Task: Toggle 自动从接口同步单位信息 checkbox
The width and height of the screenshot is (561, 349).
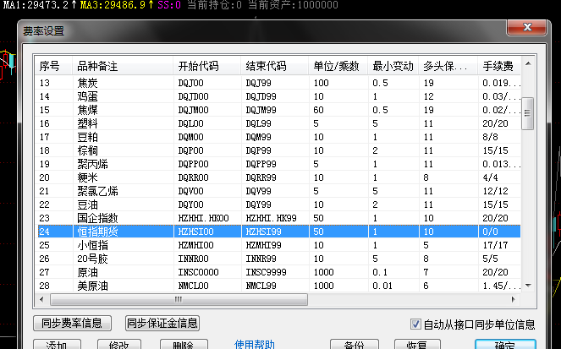Action: tap(415, 324)
